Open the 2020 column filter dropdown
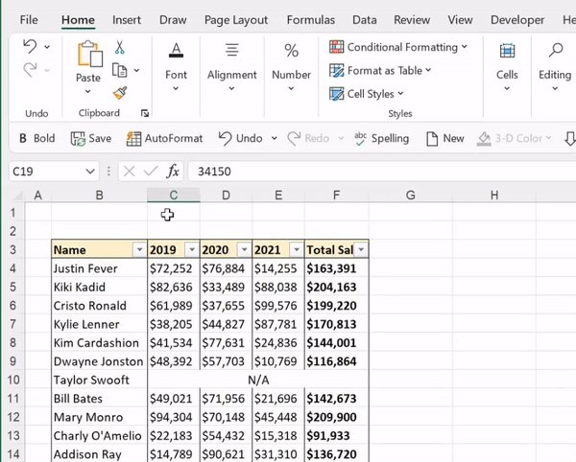The width and height of the screenshot is (576, 462). point(244,250)
